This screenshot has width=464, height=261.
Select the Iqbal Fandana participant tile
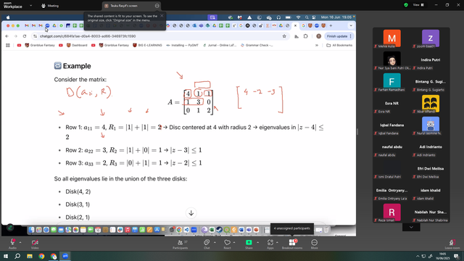(x=391, y=125)
